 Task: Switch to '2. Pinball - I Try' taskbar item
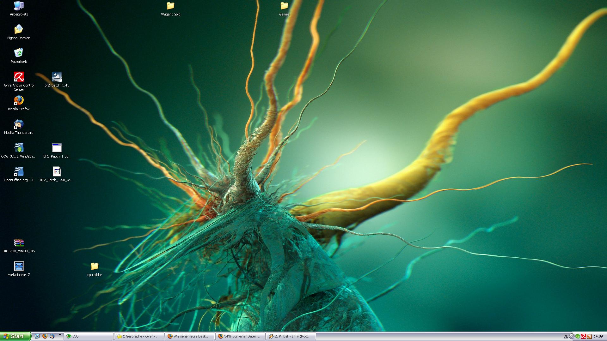(291, 337)
